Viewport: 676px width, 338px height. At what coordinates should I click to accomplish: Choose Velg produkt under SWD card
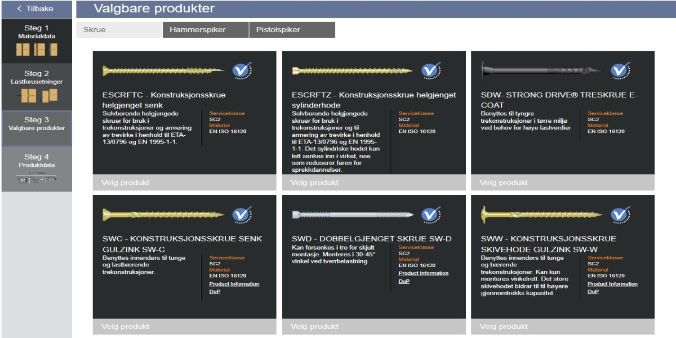374,327
